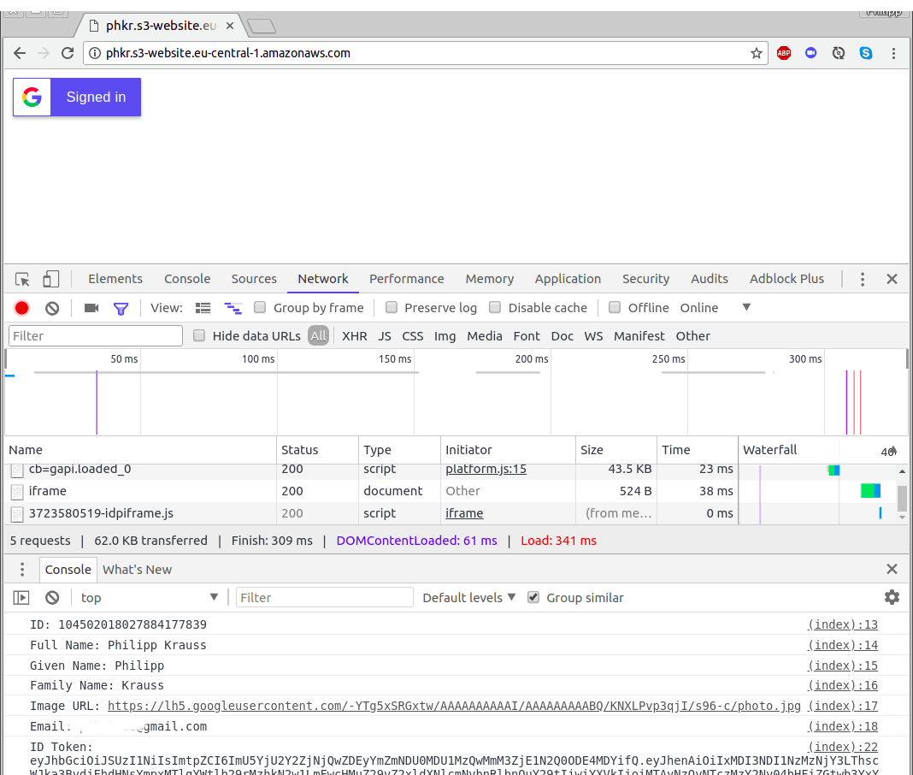
Task: Click the inspect element picker icon
Action: point(23,279)
